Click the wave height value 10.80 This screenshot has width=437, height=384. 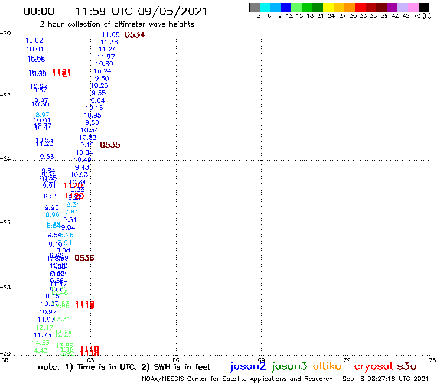pos(105,64)
